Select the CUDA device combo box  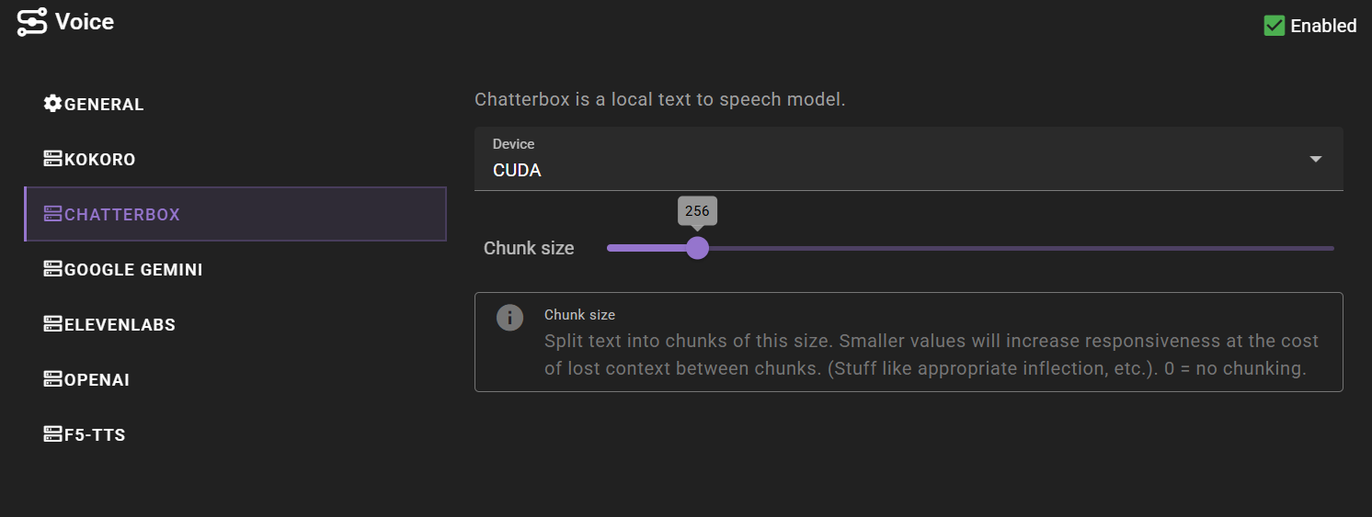(909, 159)
